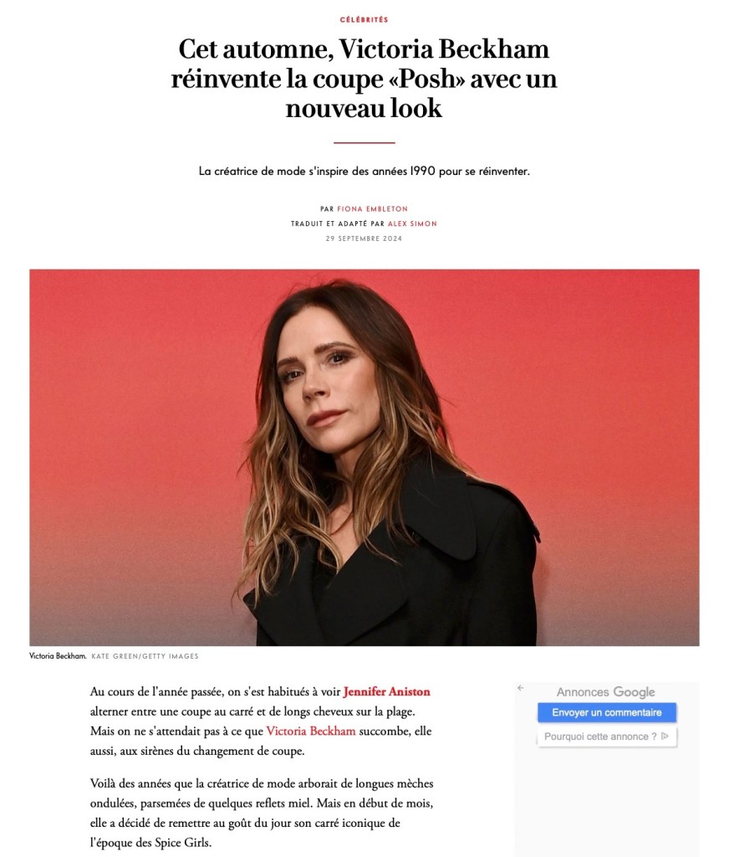This screenshot has height=857, width=729.
Task: Click the paragraph starting Au cours de l'année
Action: coord(262,721)
